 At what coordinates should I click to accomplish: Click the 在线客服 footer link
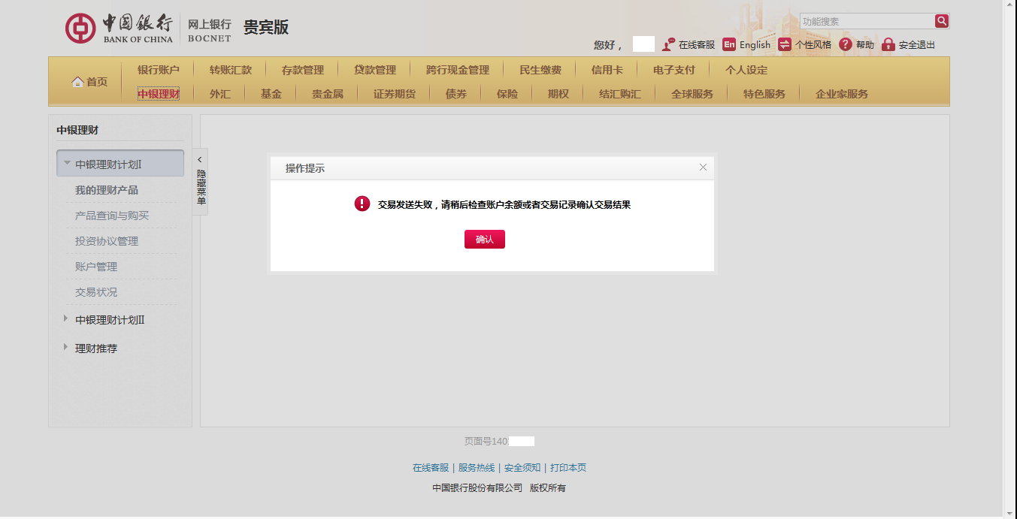(x=431, y=468)
